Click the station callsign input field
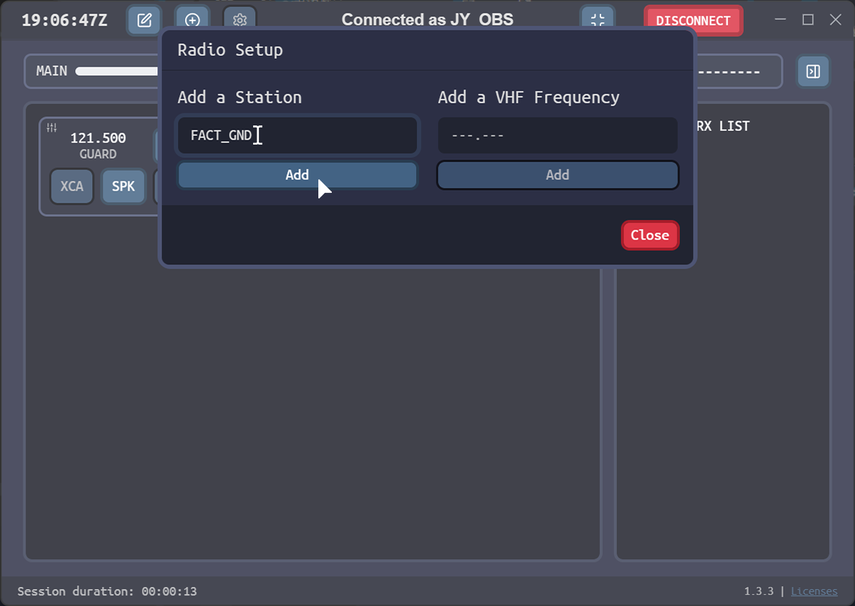Screen dimensions: 855x606 [297, 135]
